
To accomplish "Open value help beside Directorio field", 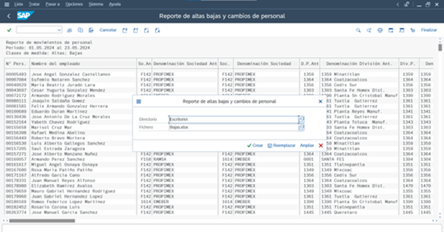I will (x=302, y=119).
